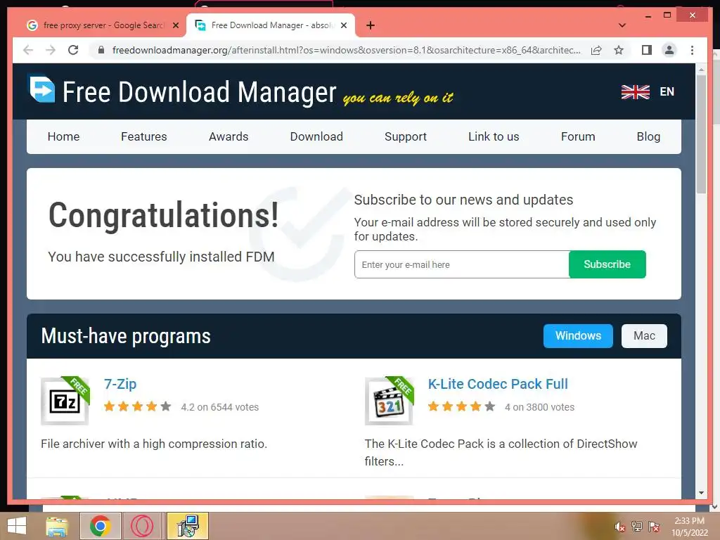Select the Free Download Manager tab

click(271, 25)
